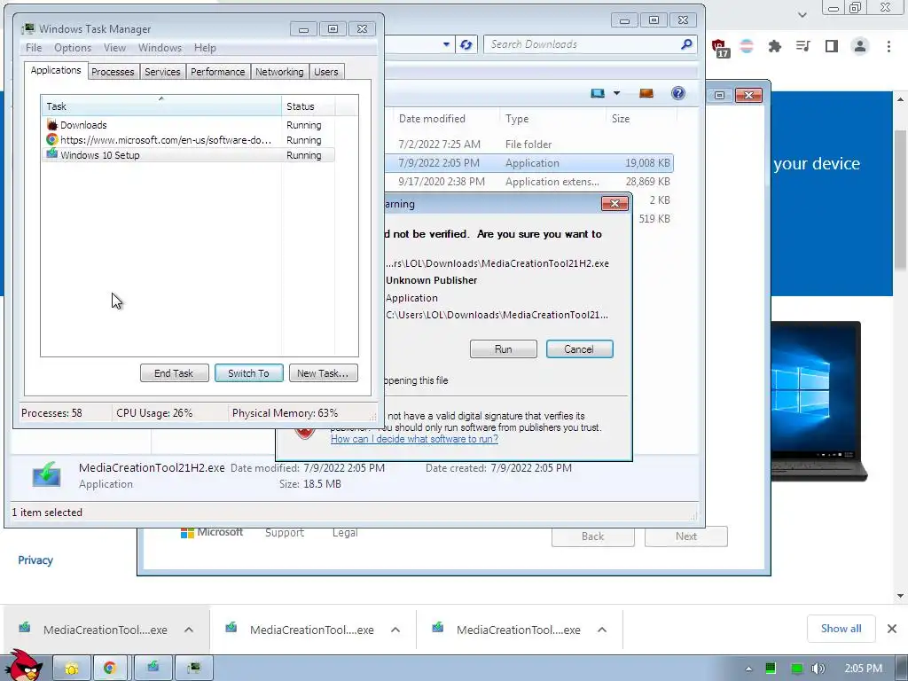The image size is (908, 681).
Task: Click the MediaCreationTool file icon in details pane
Action: point(46,475)
